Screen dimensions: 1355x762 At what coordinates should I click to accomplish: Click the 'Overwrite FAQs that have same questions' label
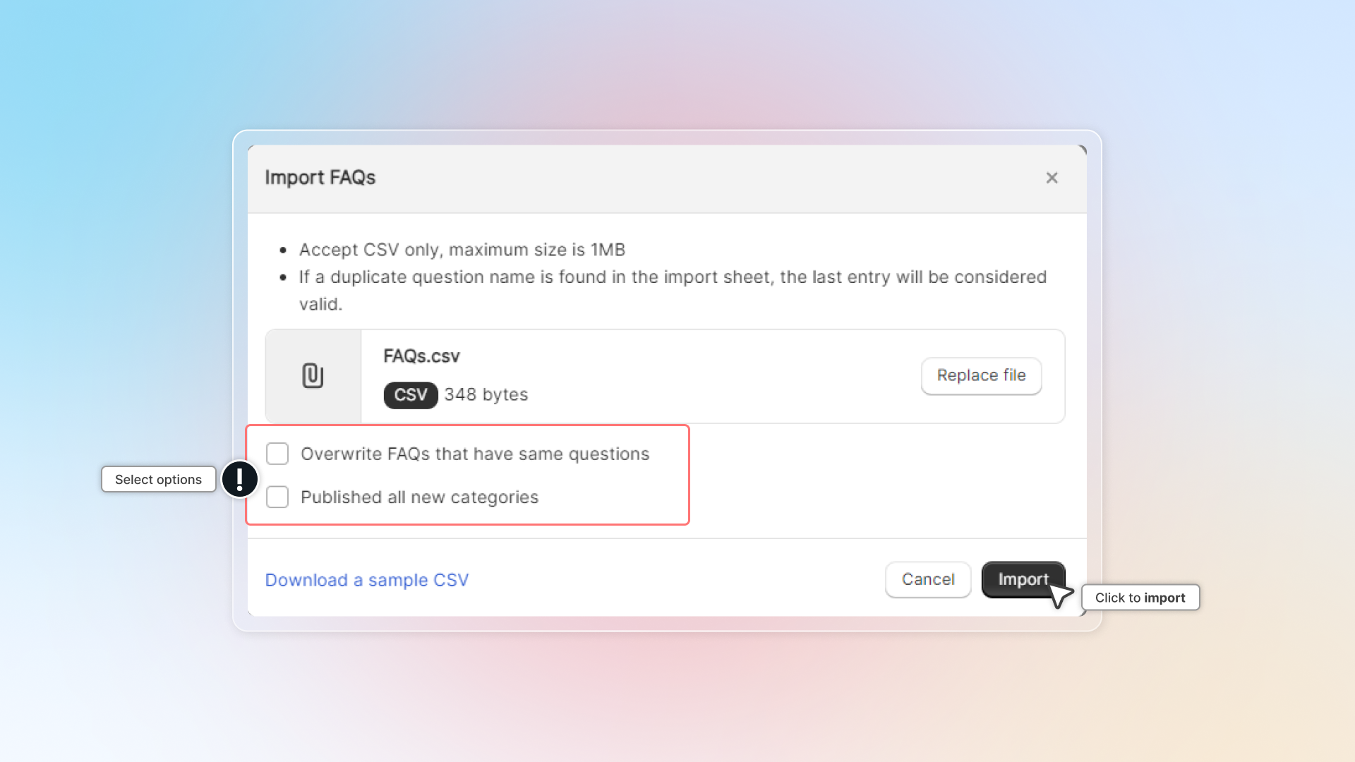coord(474,454)
